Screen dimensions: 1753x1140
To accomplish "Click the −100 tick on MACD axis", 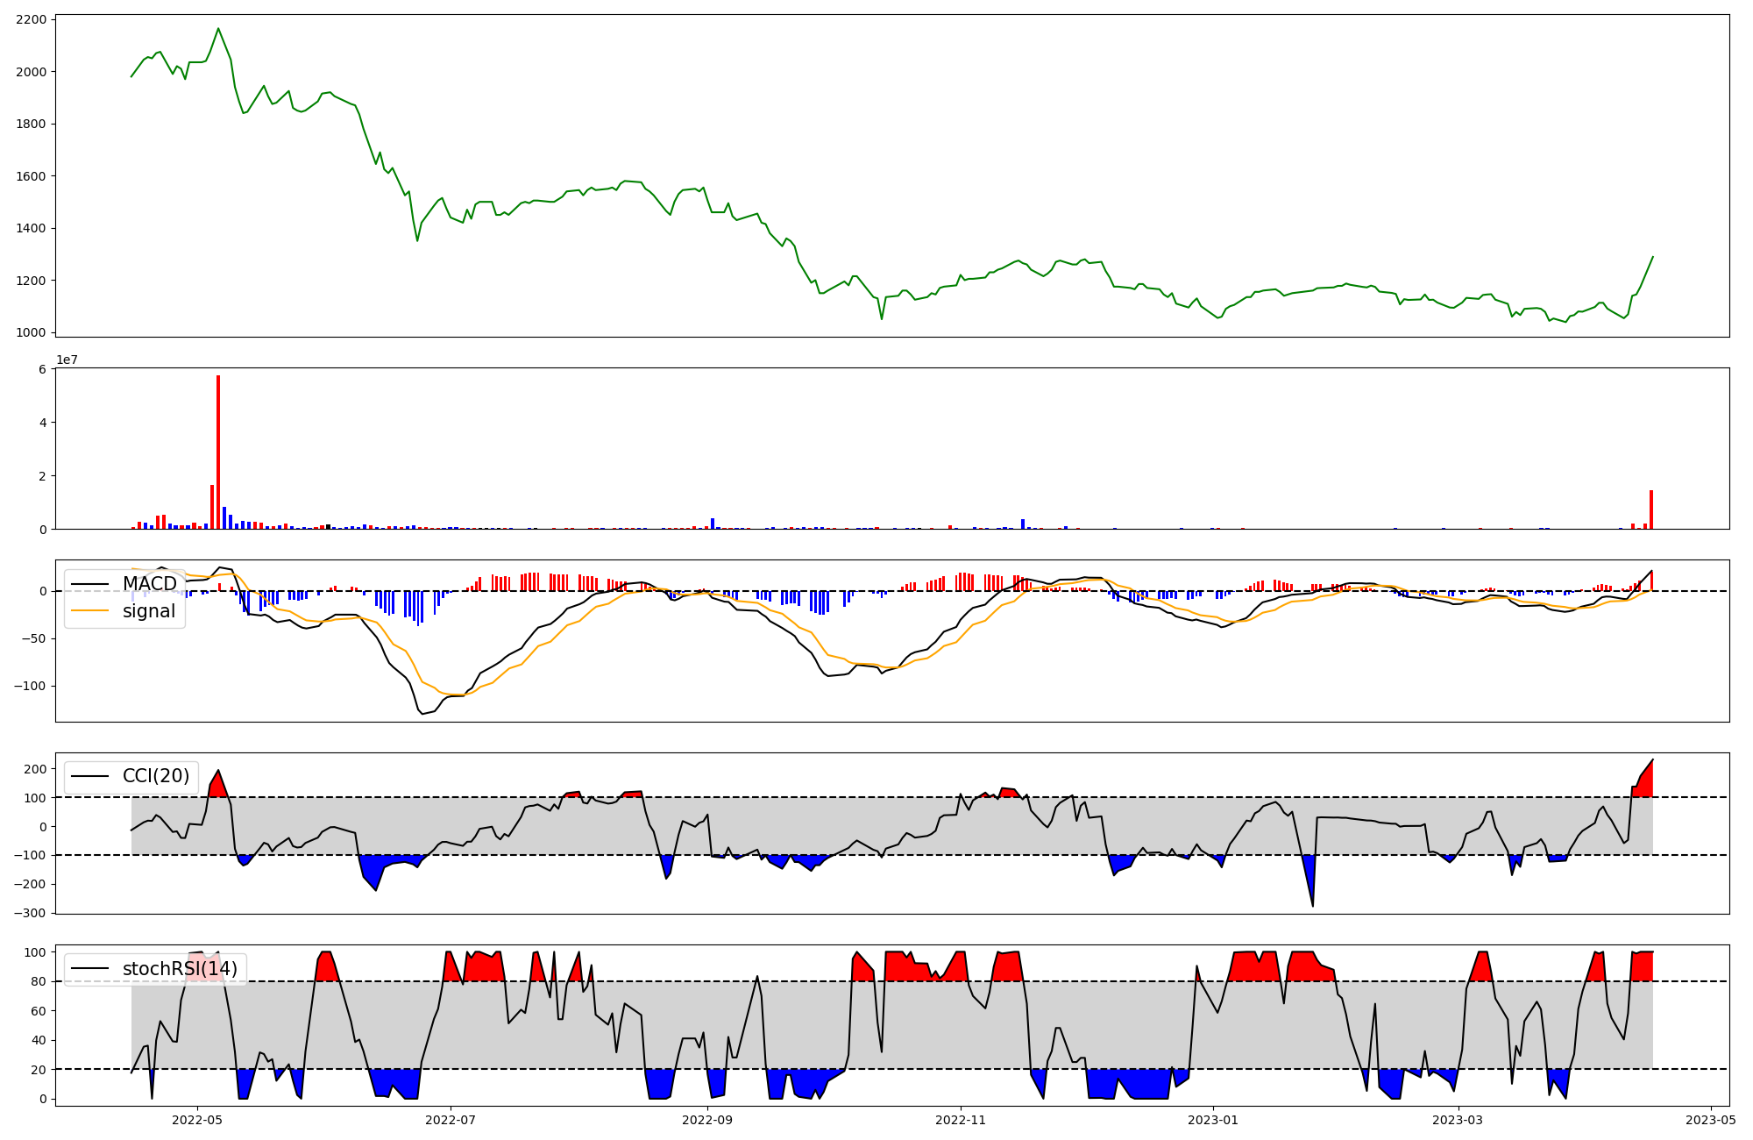I will [31, 686].
